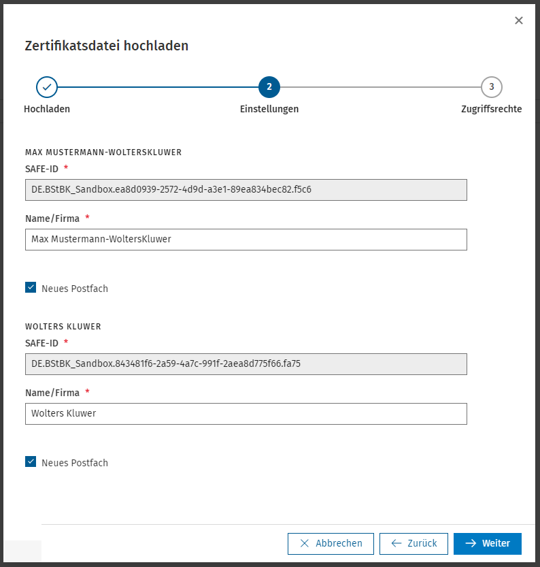Click the Einstellungen step label
The height and width of the screenshot is (567, 540).
269,109
